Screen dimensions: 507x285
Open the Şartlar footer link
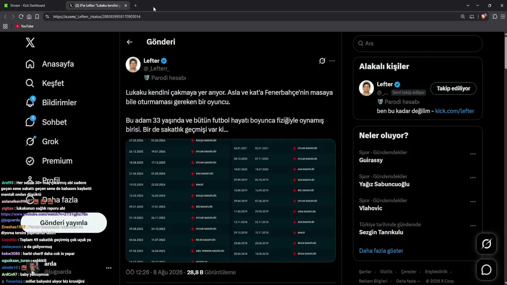[x=365, y=272]
